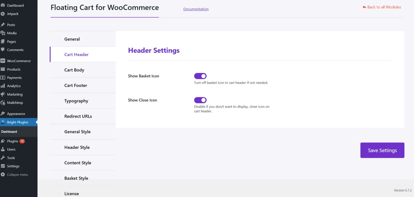Click the Collapse menu arrow icon
Viewport: 414px width, 197px height.
tap(3, 174)
